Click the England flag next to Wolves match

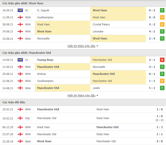tap(20, 74)
